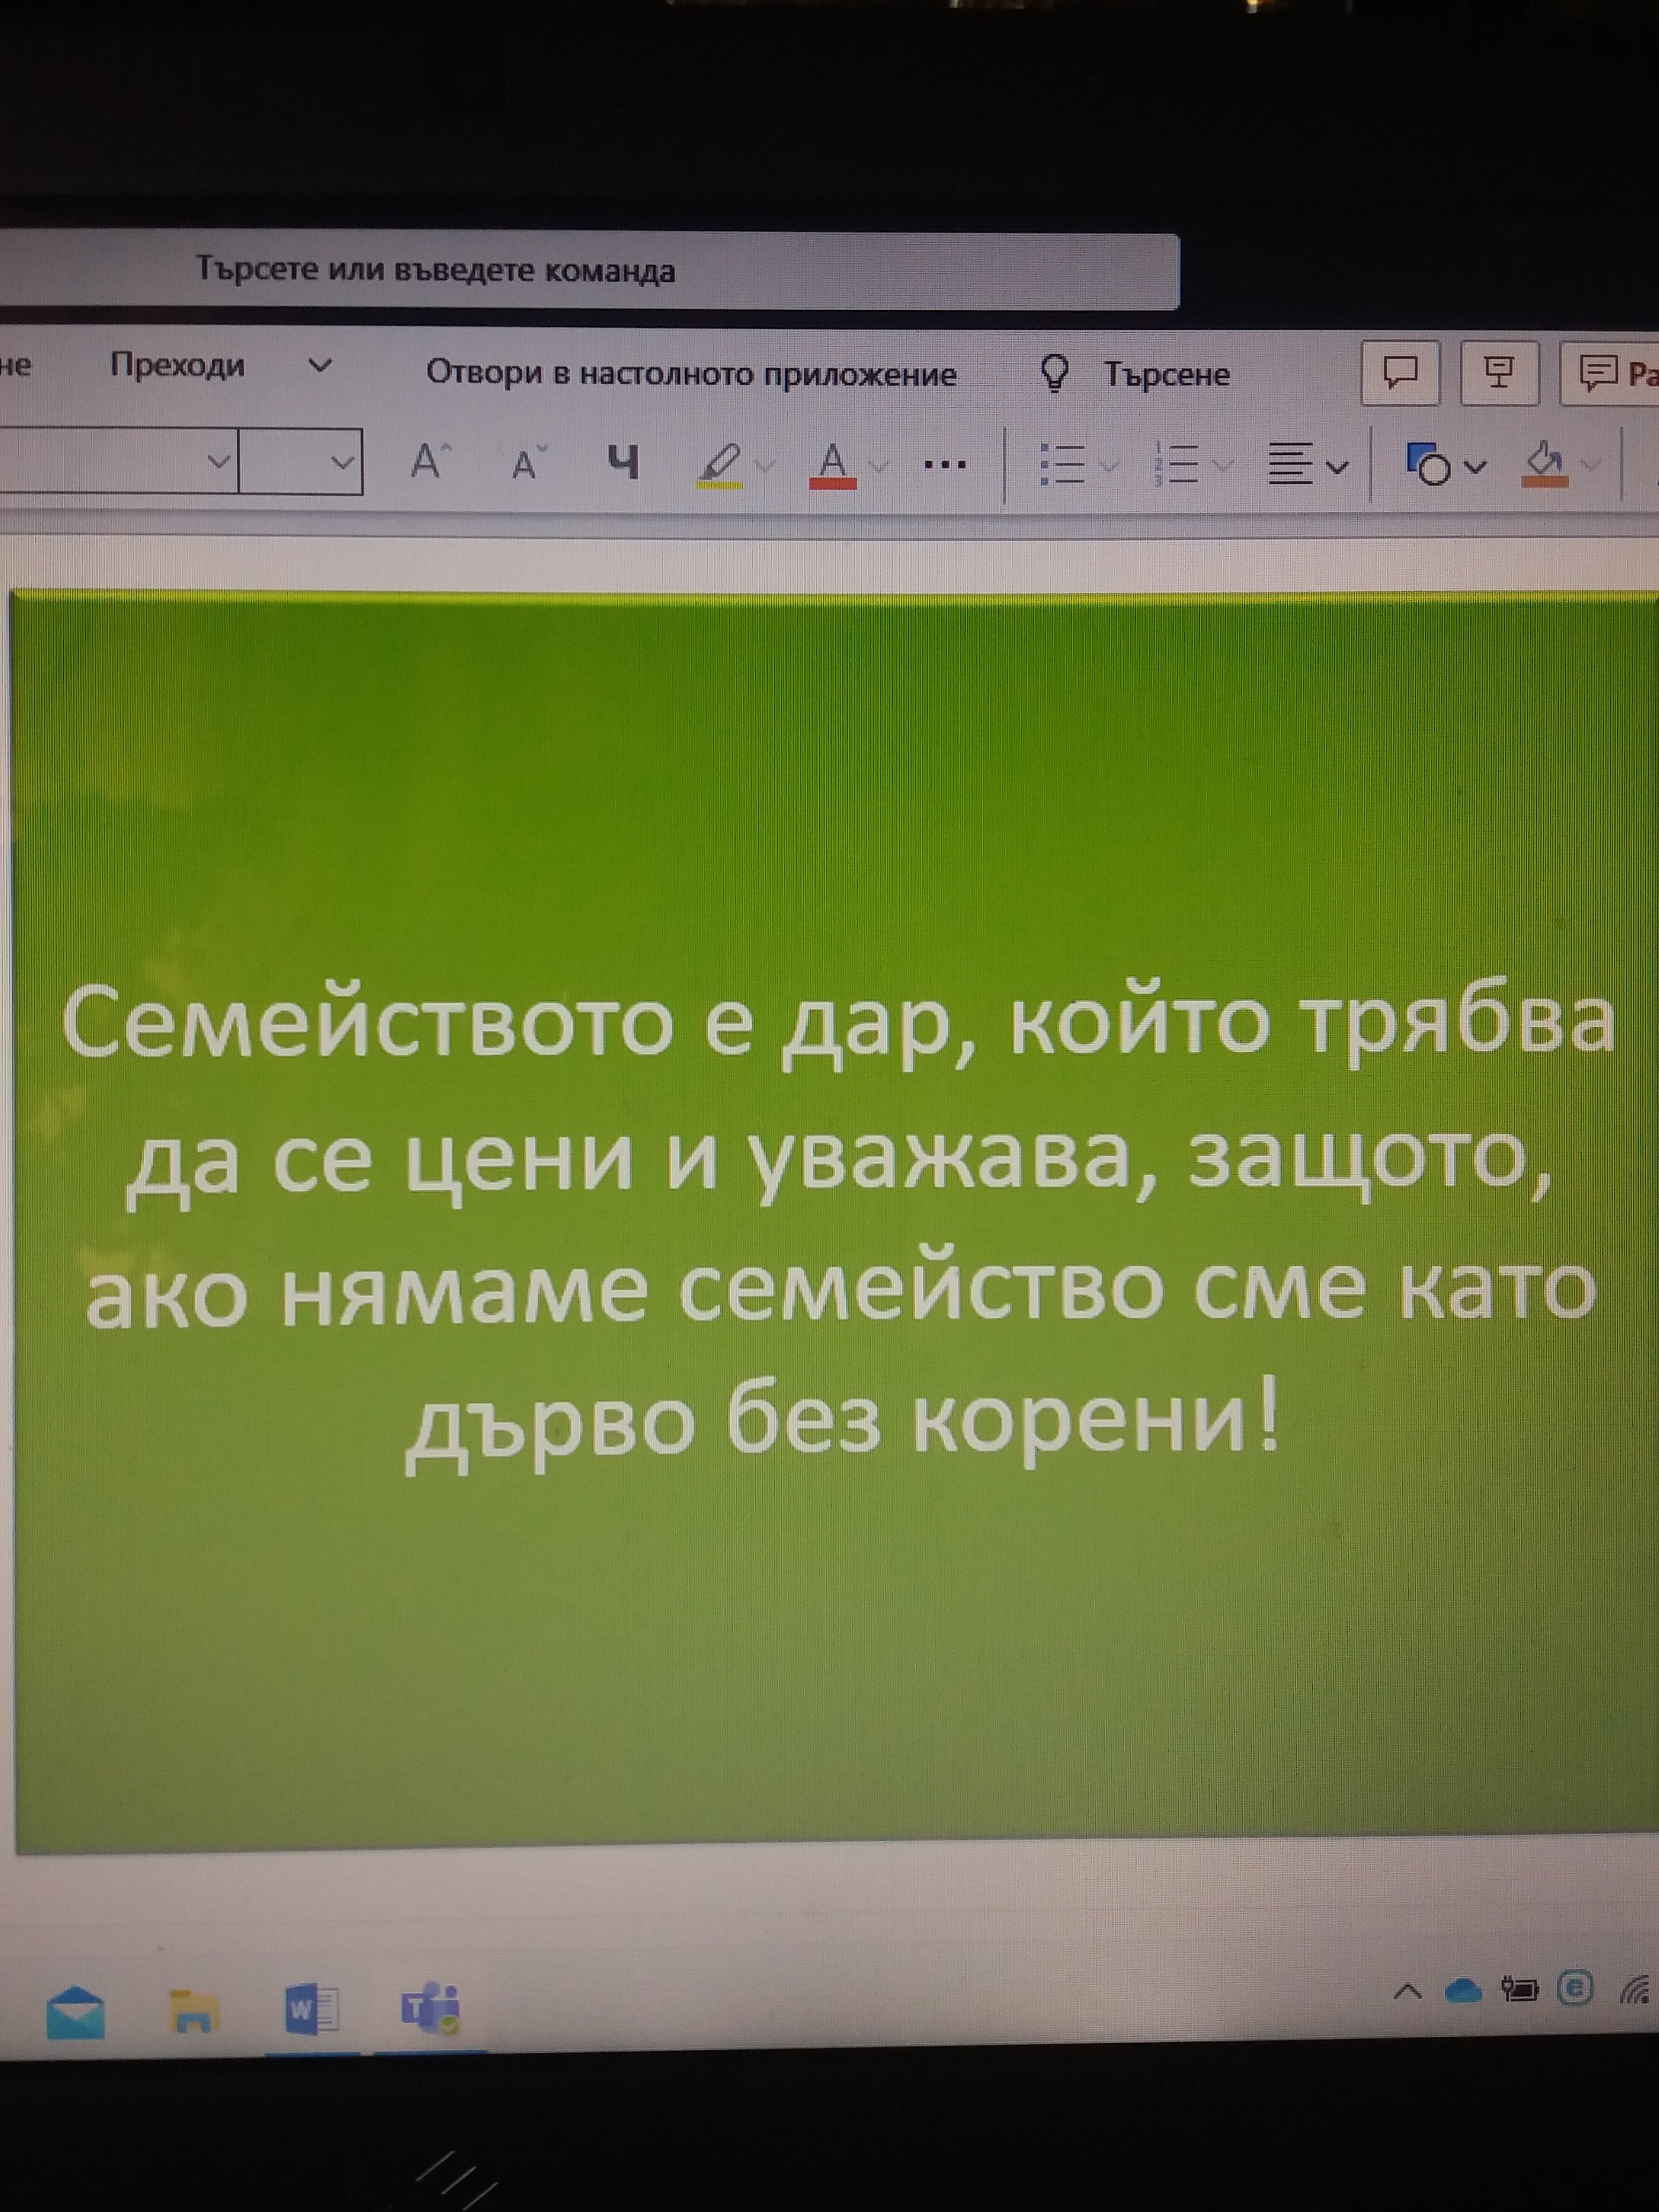Open more font options ellipsis

point(945,465)
